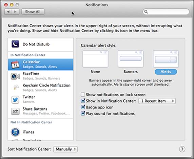Select the Banners alert style thumbnail
Screen dimensions: 194x159
131,59
